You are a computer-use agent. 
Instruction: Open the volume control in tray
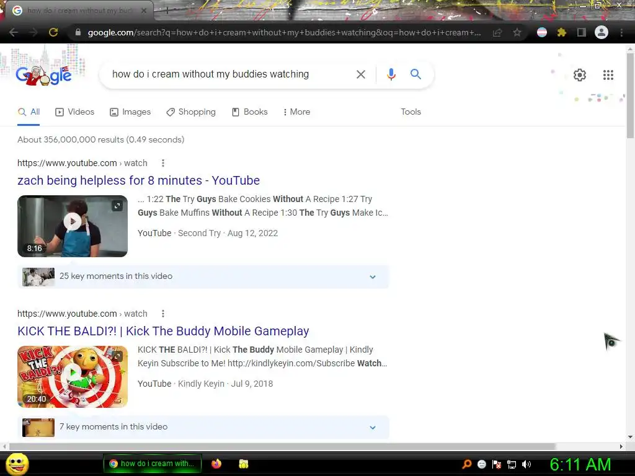coord(526,464)
